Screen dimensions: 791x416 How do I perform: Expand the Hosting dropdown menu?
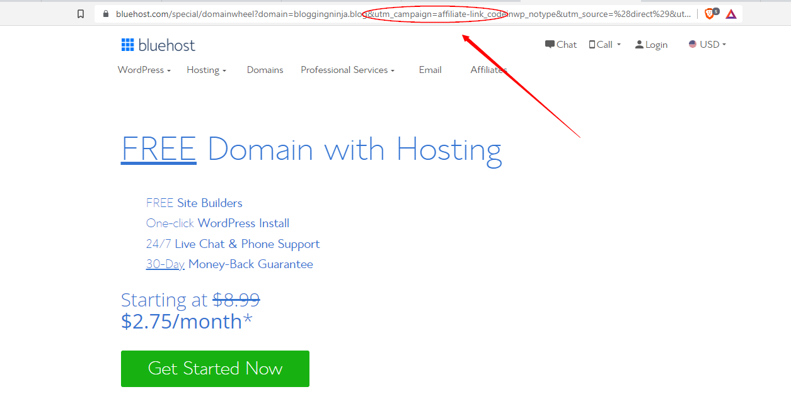point(206,70)
